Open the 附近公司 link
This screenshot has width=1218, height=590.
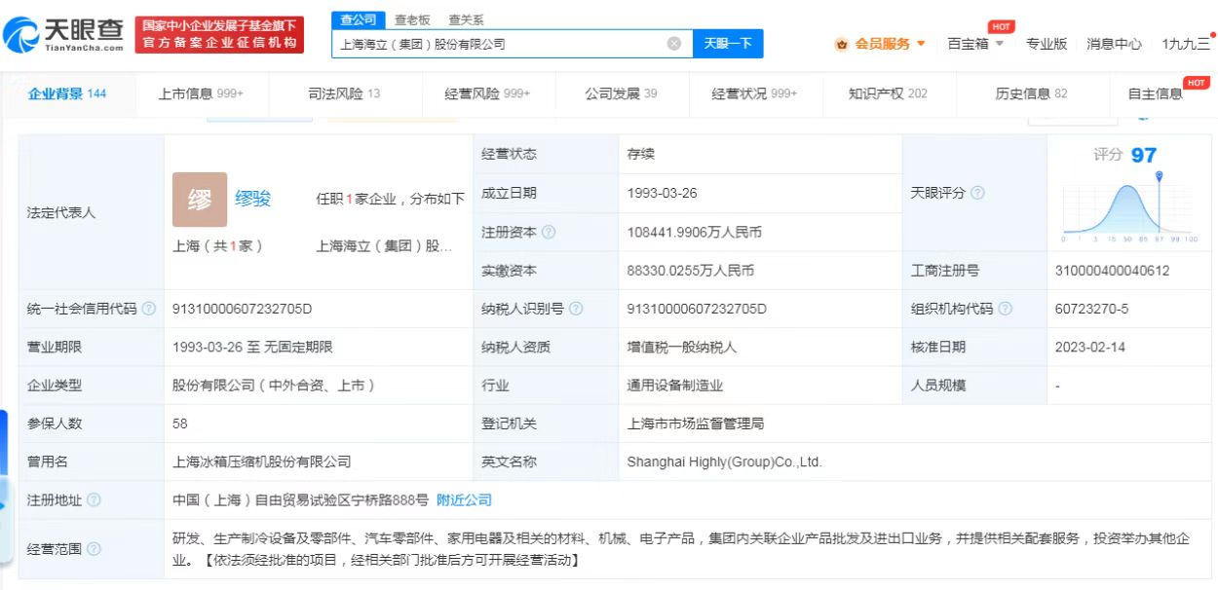point(464,499)
